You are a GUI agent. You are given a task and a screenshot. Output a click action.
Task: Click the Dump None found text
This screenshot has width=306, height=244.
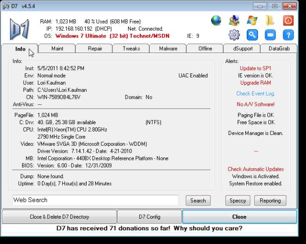50,176
